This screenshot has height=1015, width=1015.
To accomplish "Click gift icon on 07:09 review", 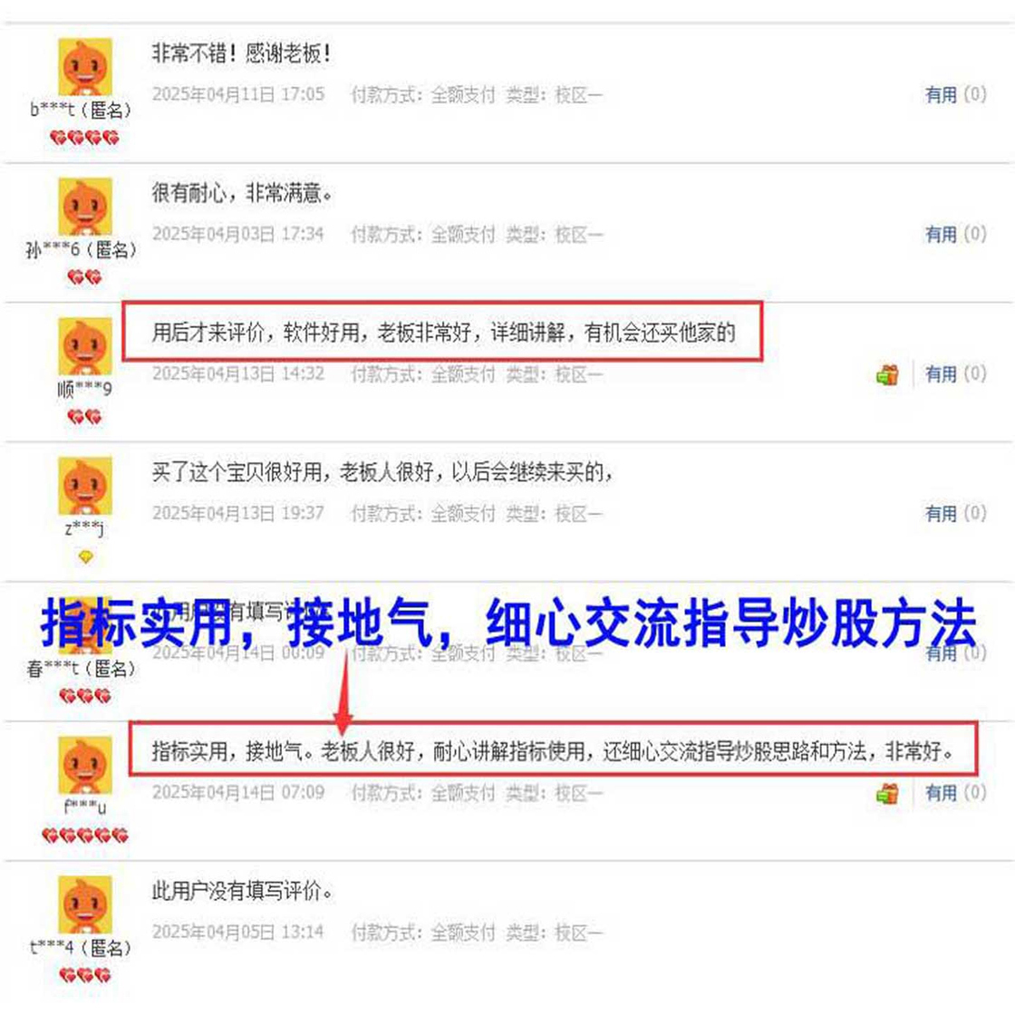I will click(x=887, y=793).
